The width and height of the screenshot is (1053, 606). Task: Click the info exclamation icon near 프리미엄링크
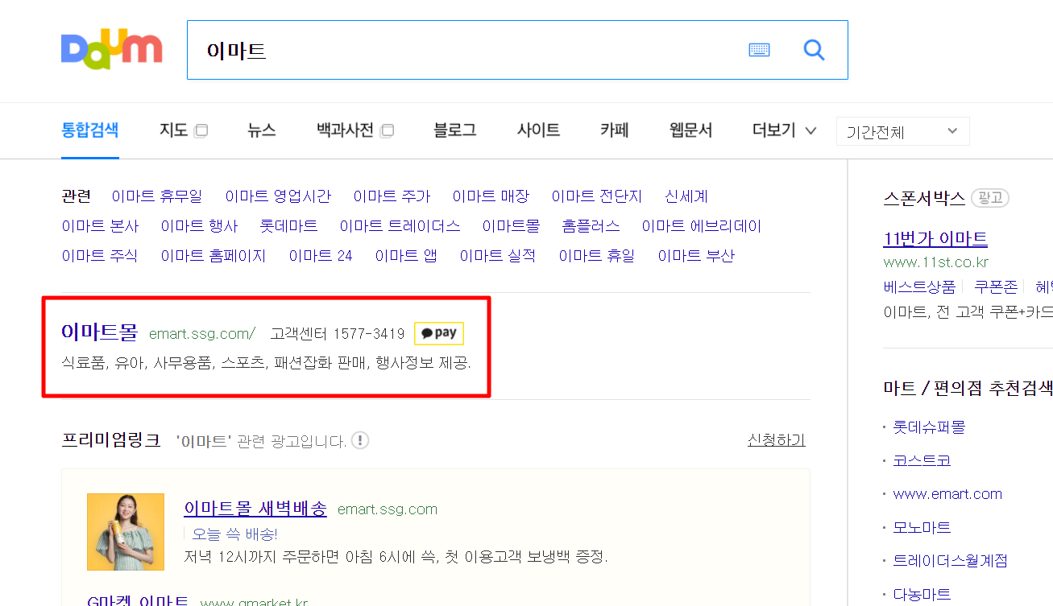[x=360, y=440]
